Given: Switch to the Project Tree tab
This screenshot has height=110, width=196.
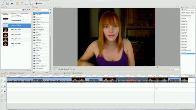Looking at the screenshot, I should pyautogui.click(x=4, y=73).
